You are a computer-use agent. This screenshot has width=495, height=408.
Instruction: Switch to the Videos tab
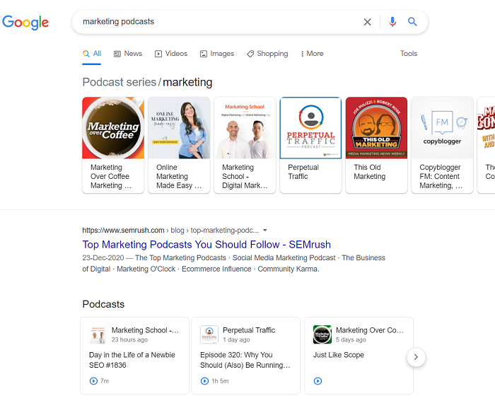[171, 54]
